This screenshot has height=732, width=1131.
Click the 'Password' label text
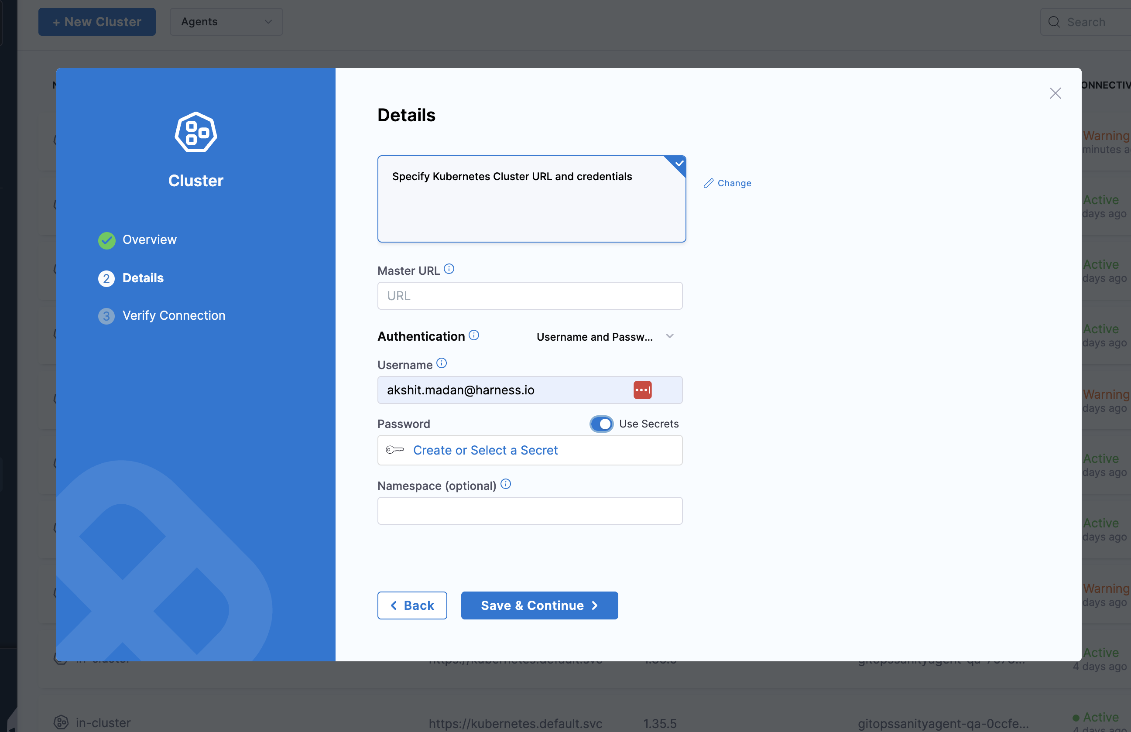pos(404,424)
